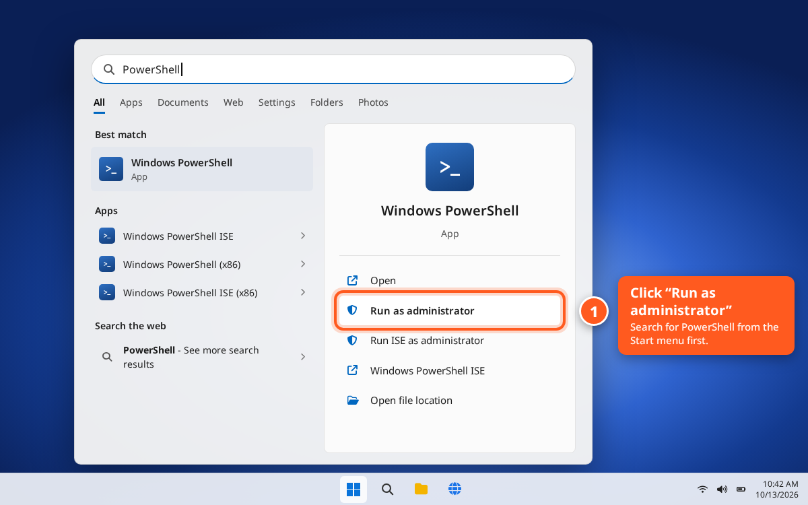The image size is (808, 505).
Task: Select the Windows PowerShell ISE app row text
Action: (178, 236)
